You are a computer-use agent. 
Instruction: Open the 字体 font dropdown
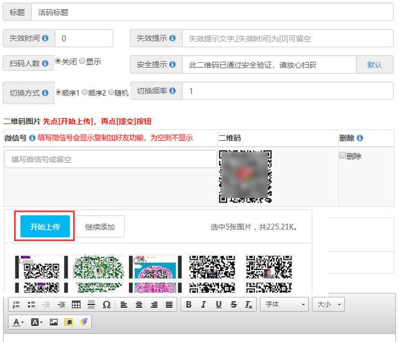(x=284, y=304)
